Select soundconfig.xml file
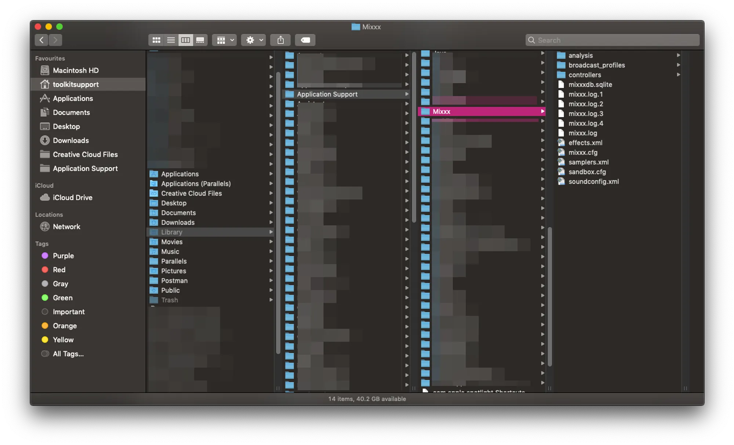Viewport: 734px width, 445px height. point(593,182)
